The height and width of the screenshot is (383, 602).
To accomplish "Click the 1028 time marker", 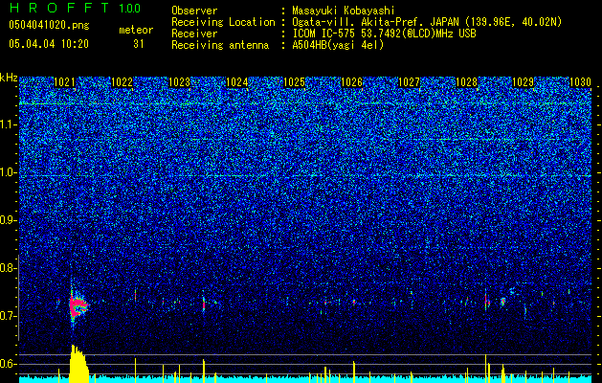I will pyautogui.click(x=466, y=82).
